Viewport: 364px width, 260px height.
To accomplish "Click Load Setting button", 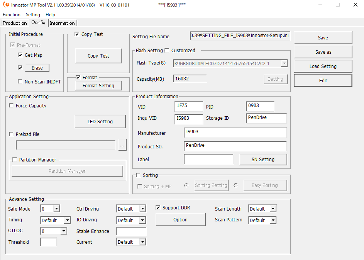I will (x=323, y=66).
